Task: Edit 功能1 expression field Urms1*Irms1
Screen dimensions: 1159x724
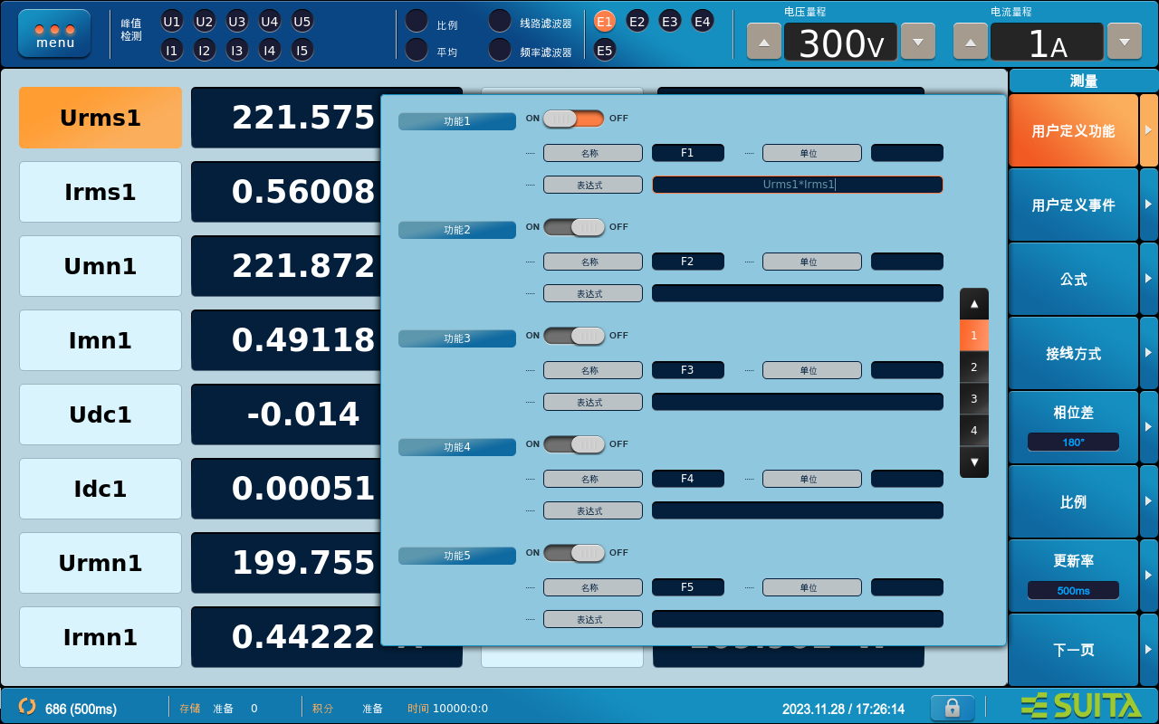Action: click(x=798, y=185)
